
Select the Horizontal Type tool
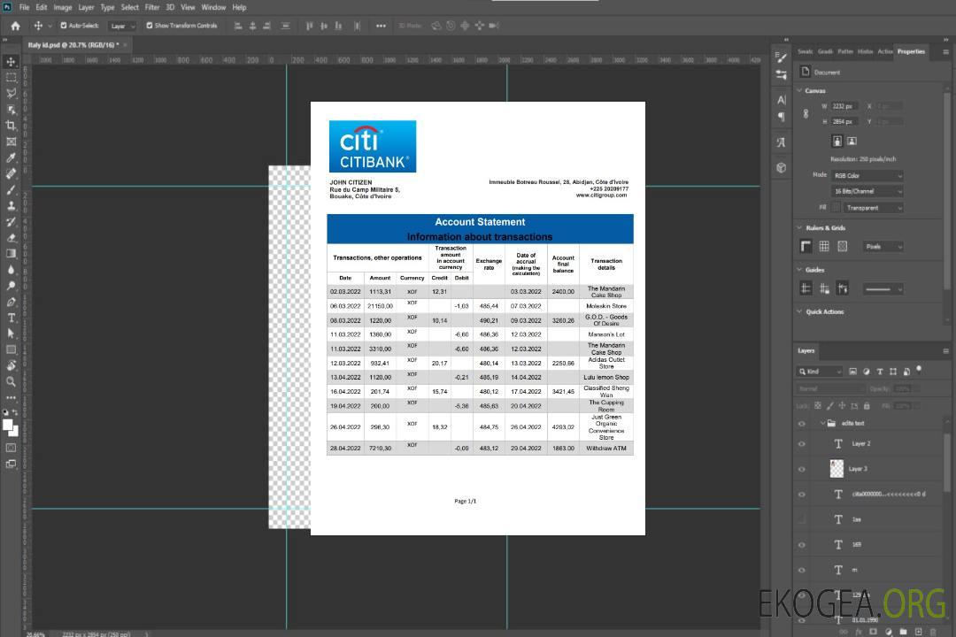point(11,318)
